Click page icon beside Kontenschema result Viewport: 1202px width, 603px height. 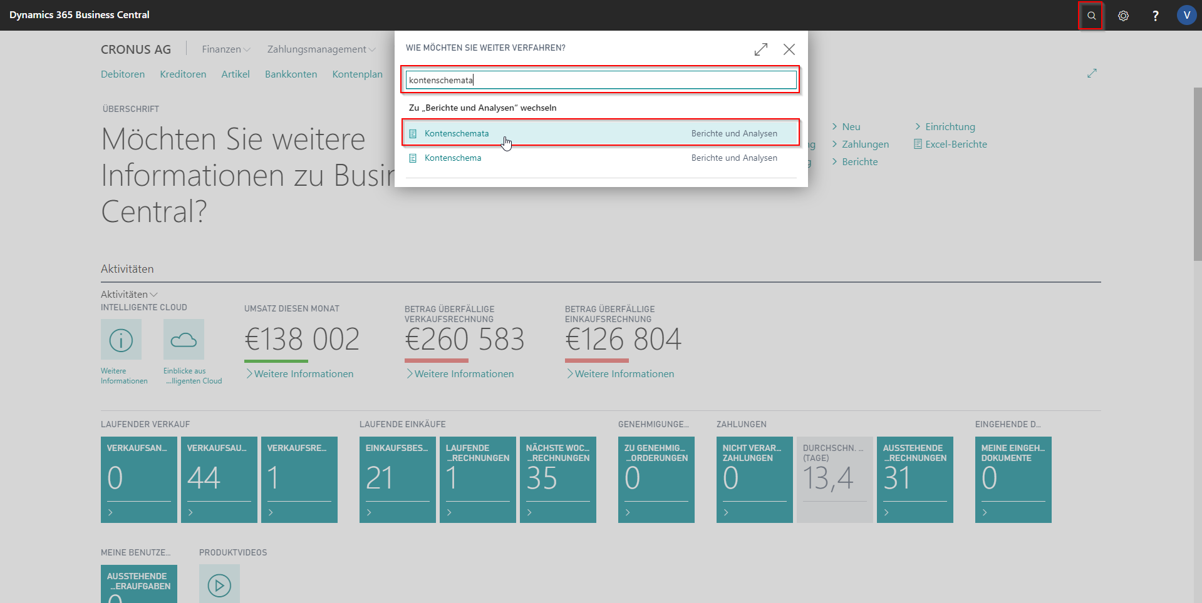[x=413, y=158]
